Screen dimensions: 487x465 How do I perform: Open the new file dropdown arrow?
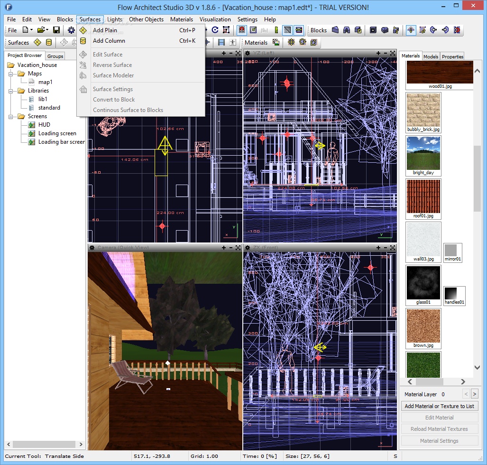[31, 30]
